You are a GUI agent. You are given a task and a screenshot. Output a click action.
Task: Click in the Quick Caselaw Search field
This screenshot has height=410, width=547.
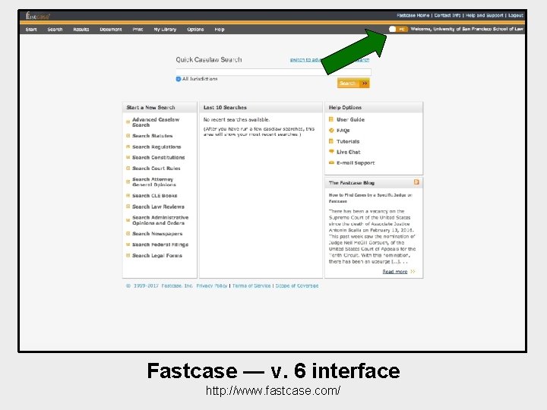tap(273, 72)
